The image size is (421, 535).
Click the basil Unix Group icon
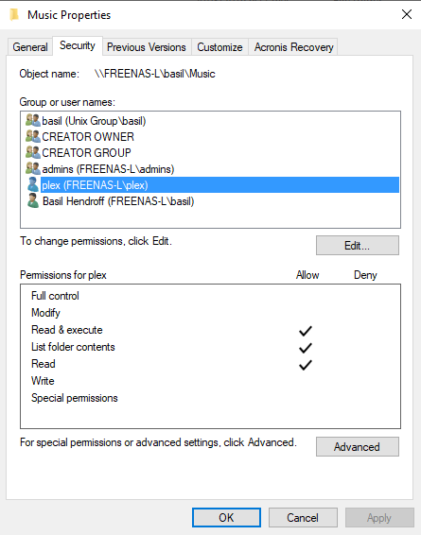pos(33,120)
